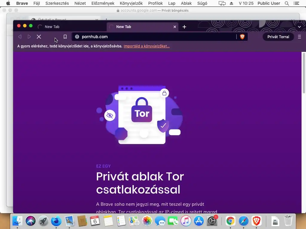Viewport: 306px width, 229px height.
Task: Open Notification Center list icon
Action: (x=296, y=3)
